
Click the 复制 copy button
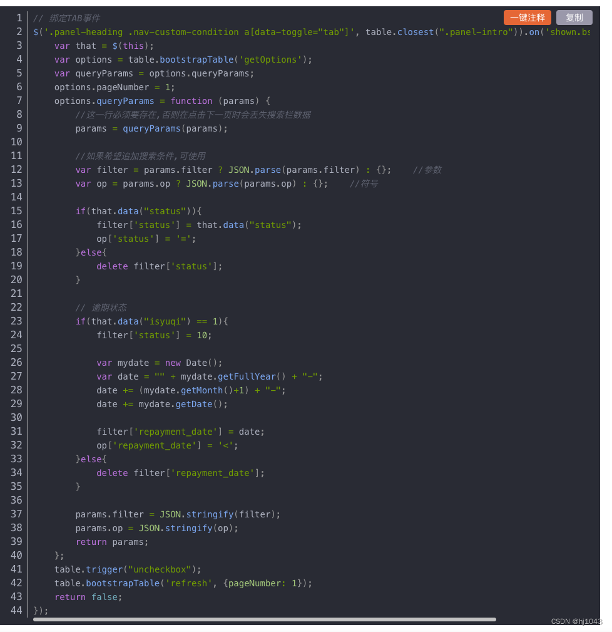[574, 18]
